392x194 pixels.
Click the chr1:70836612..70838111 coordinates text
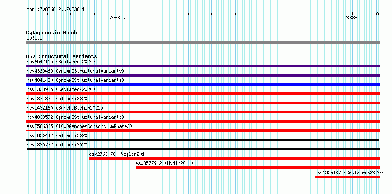coord(57,10)
